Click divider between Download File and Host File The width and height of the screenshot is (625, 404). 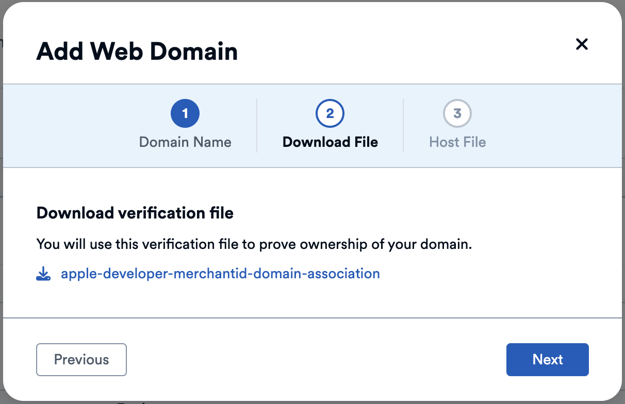coord(403,126)
